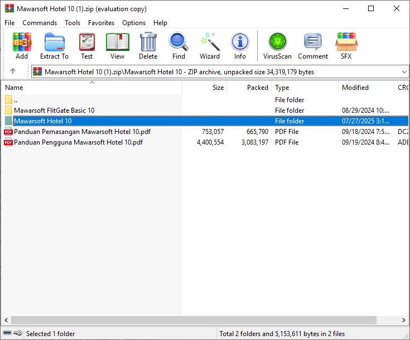Open the View toolbar icon
This screenshot has width=410, height=340.
click(x=117, y=46)
